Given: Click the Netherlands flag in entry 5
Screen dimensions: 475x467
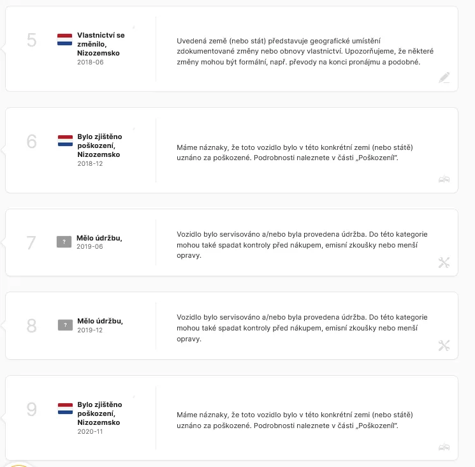Looking at the screenshot, I should pos(65,40).
